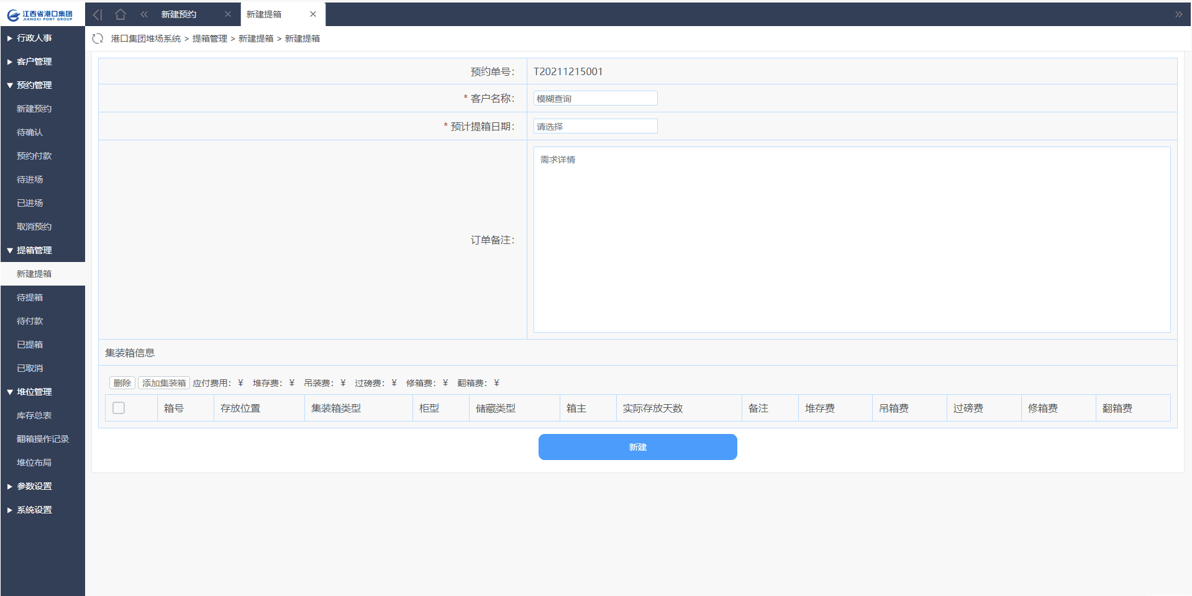Click the double left arrow tab scroll icon

(144, 14)
